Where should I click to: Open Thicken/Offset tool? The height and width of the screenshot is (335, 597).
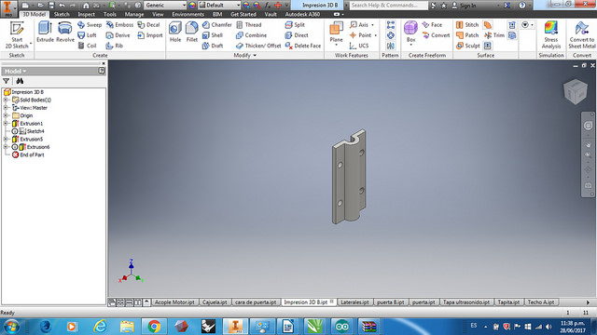point(258,46)
